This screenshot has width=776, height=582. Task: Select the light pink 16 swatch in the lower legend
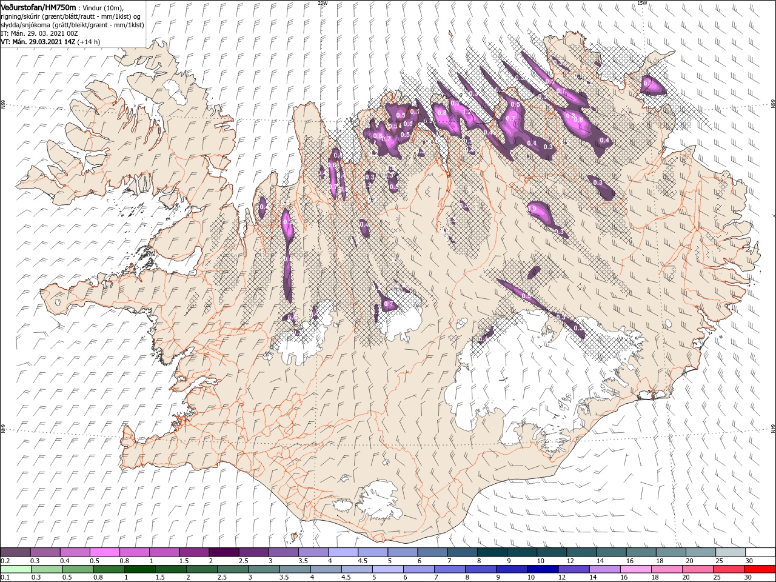point(635,569)
